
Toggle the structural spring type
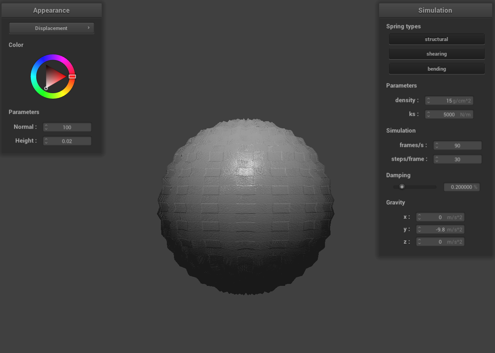coord(436,39)
